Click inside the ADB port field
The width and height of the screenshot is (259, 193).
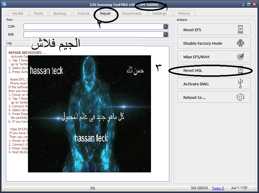click(x=96, y=34)
